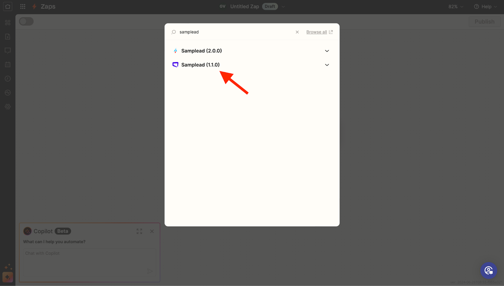This screenshot has width=504, height=286.
Task: Open the support chat bubble
Action: (x=489, y=270)
